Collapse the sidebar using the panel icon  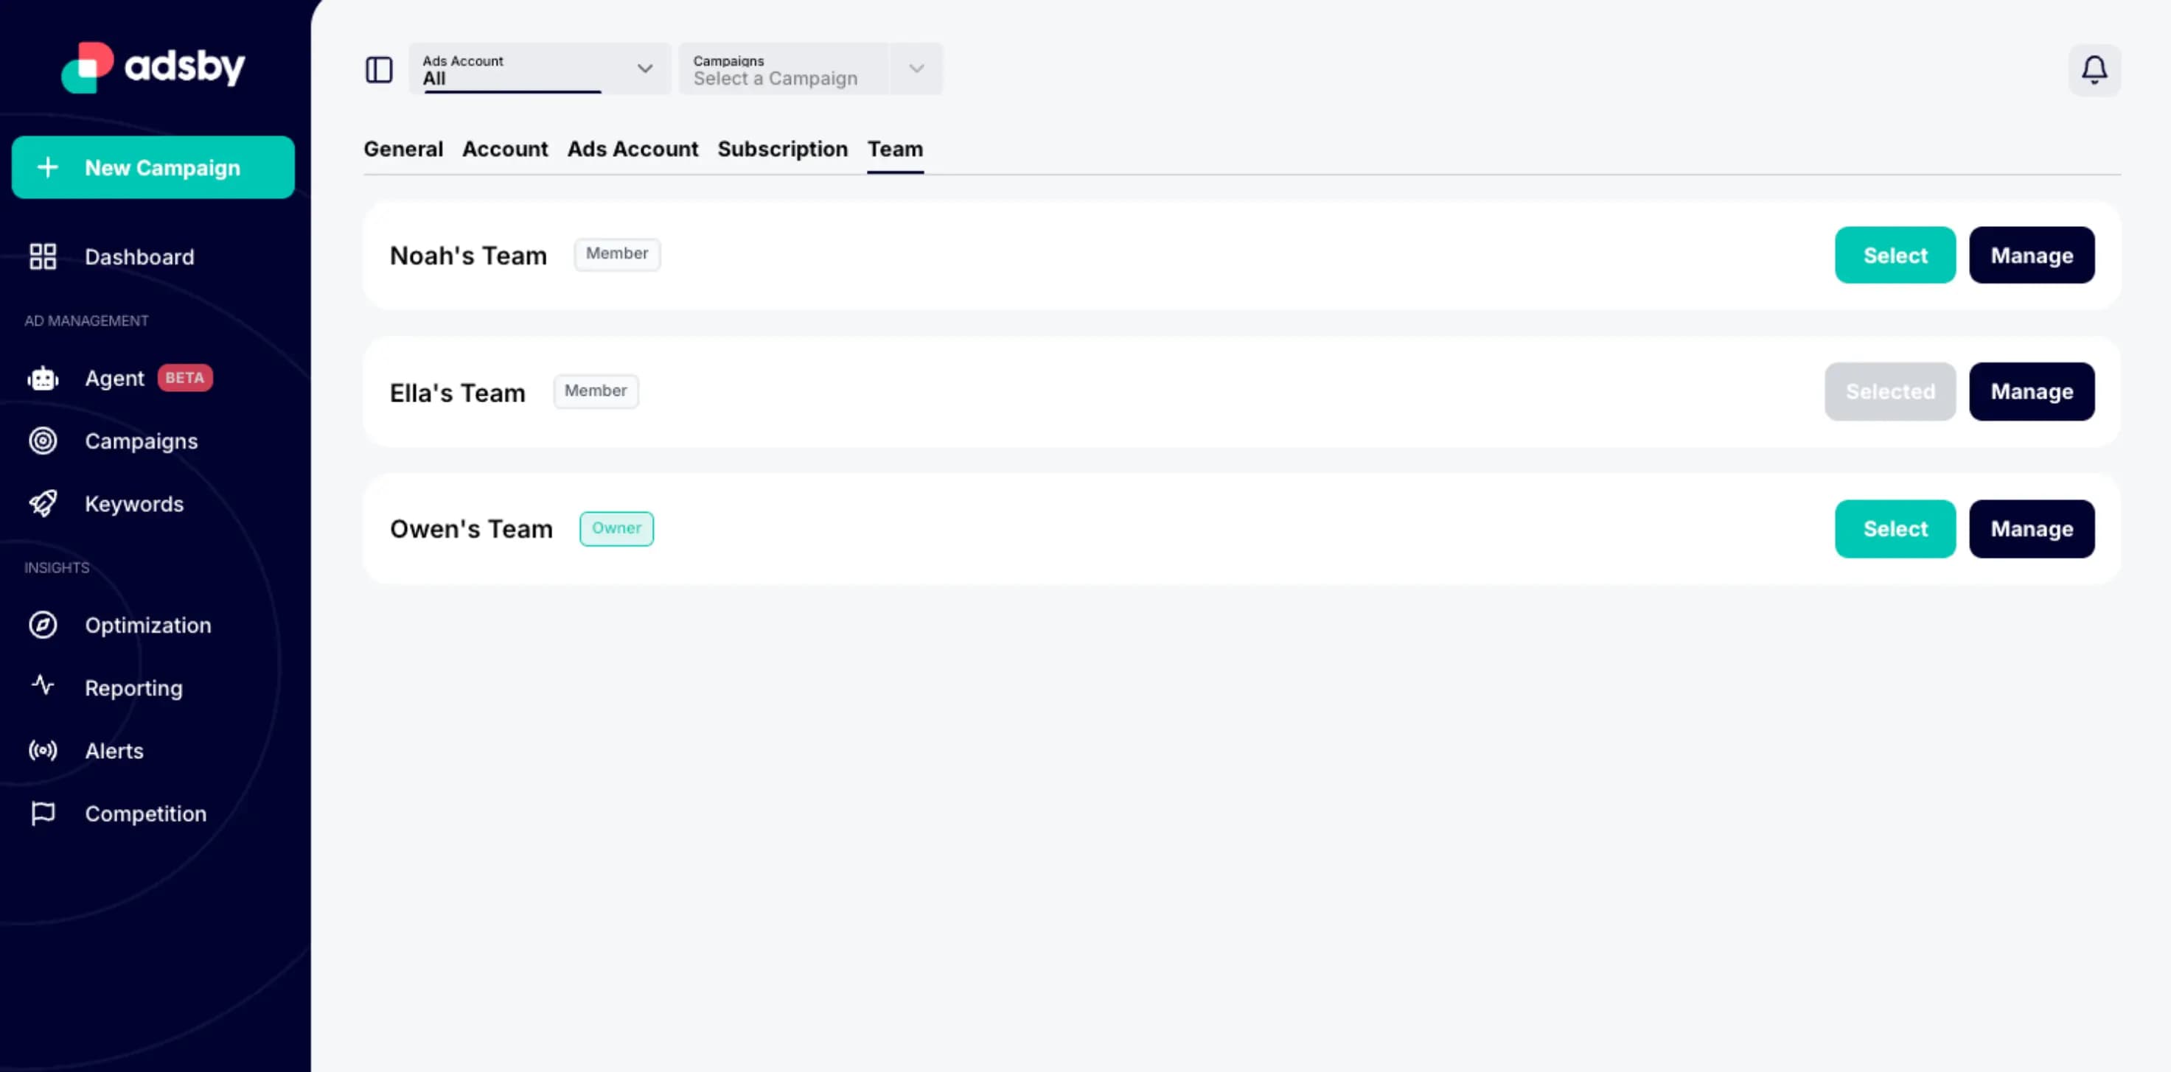coord(379,70)
